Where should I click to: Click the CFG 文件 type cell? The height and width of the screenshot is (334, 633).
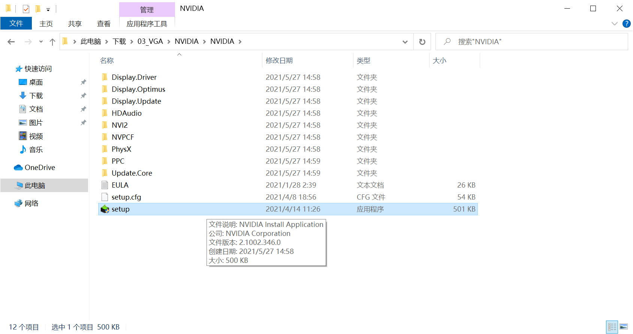click(371, 197)
